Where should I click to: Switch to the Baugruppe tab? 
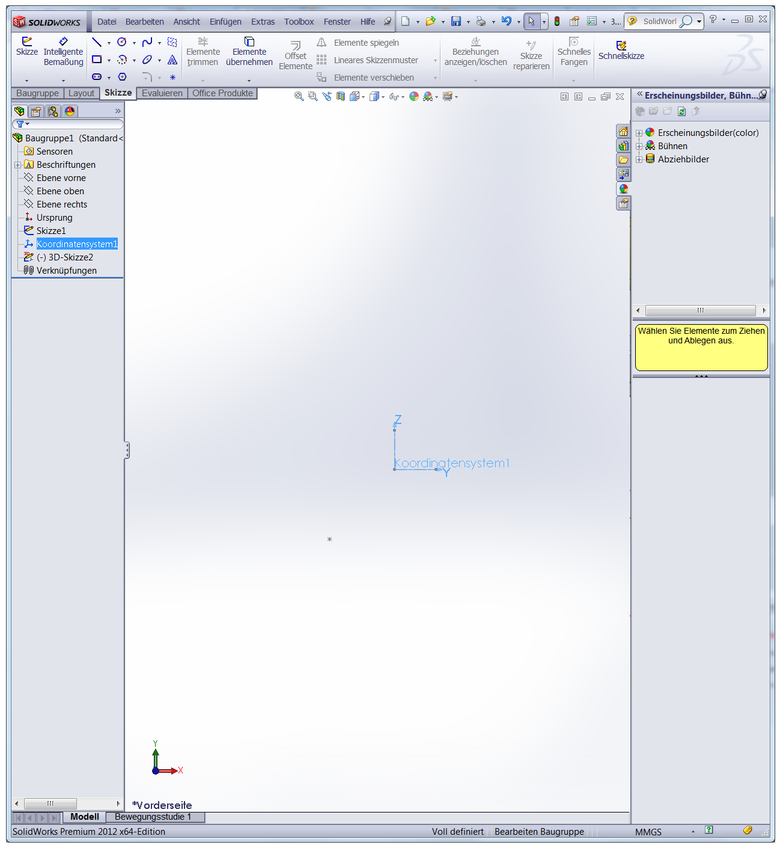point(37,93)
